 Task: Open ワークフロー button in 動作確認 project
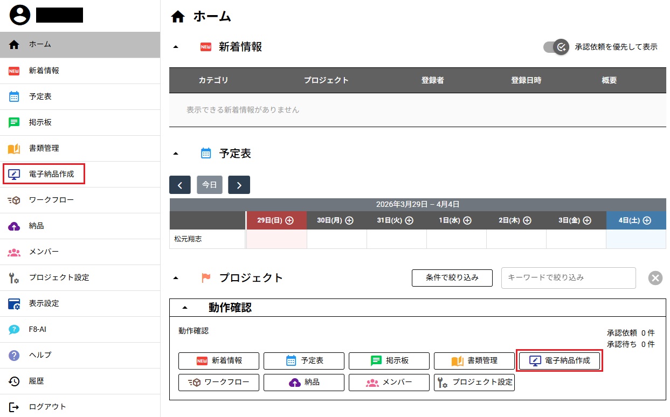(219, 383)
